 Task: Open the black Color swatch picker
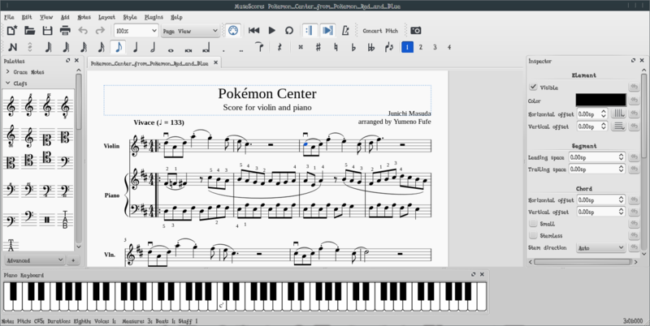click(600, 100)
